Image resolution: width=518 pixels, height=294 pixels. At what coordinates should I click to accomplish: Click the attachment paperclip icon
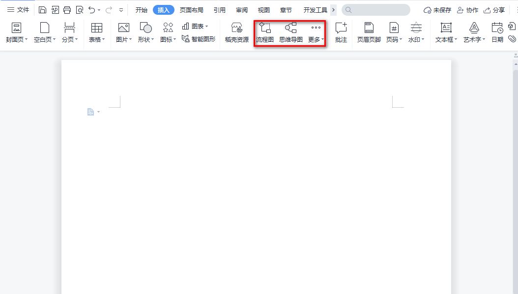pyautogui.click(x=512, y=39)
